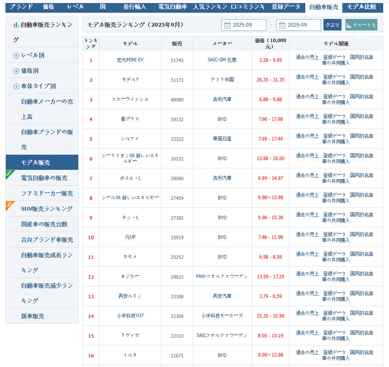
Task: Click the chart icon on the チャート button
Action: (x=349, y=25)
